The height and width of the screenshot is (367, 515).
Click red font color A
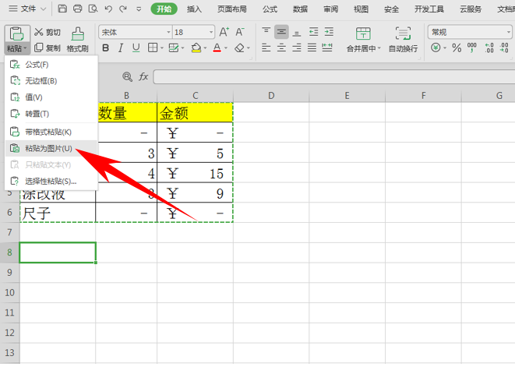tap(217, 48)
